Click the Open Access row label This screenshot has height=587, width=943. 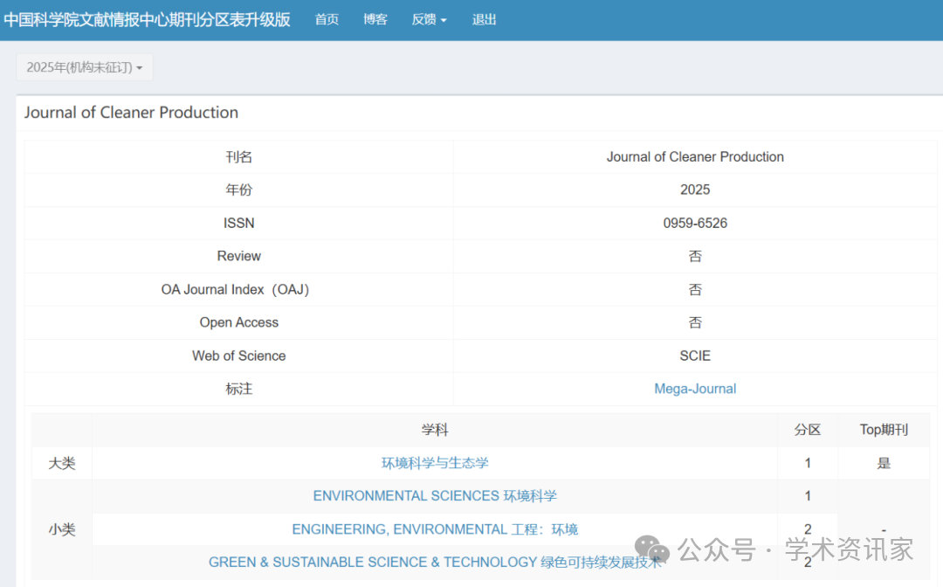click(238, 322)
